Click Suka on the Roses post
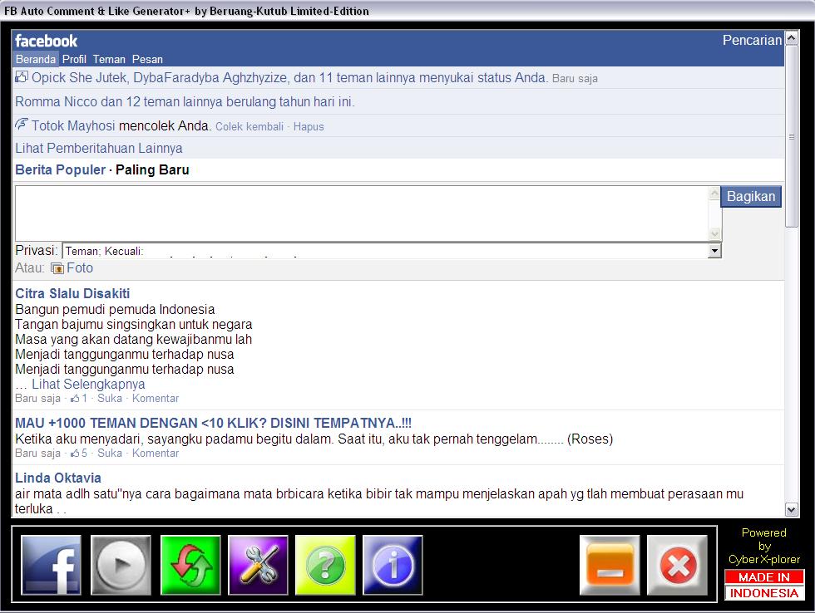 point(110,454)
